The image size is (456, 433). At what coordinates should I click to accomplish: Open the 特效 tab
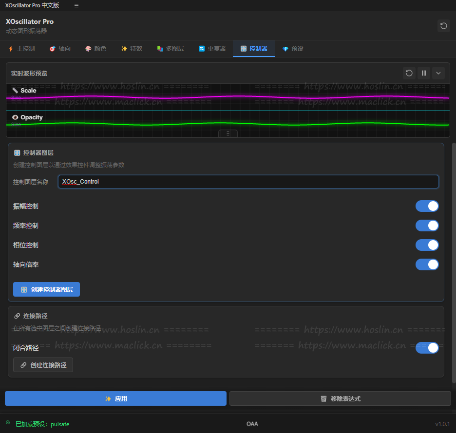[132, 49]
